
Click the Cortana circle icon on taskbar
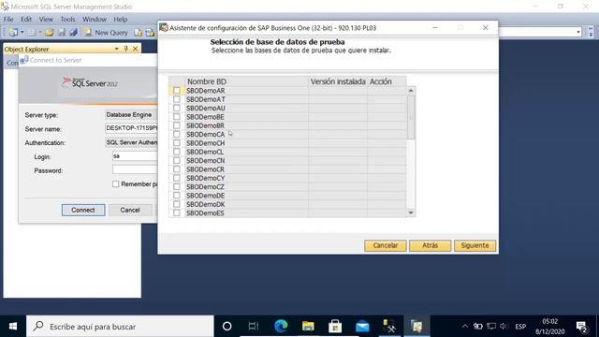(226, 327)
